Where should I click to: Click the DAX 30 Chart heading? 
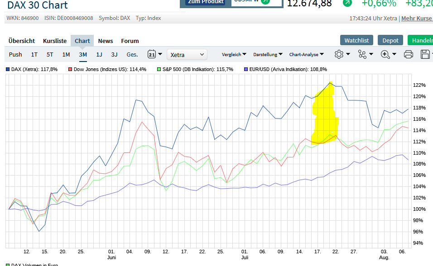37,5
